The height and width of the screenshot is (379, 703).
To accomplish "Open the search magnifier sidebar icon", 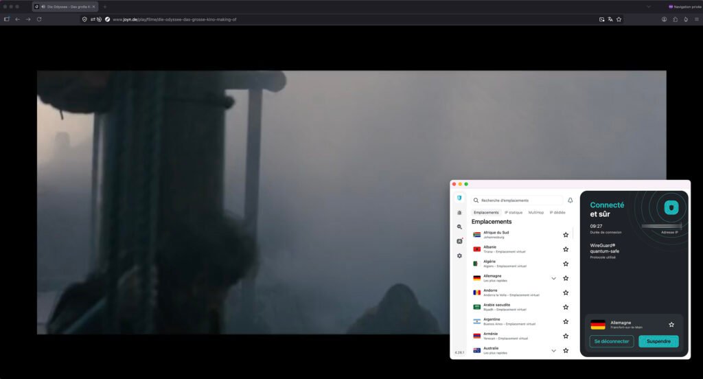I will (459, 227).
